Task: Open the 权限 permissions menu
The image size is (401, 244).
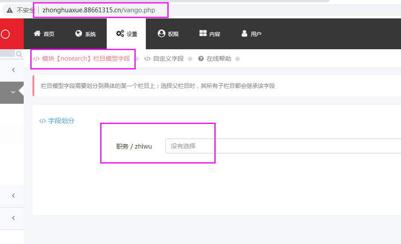Action: (x=168, y=34)
